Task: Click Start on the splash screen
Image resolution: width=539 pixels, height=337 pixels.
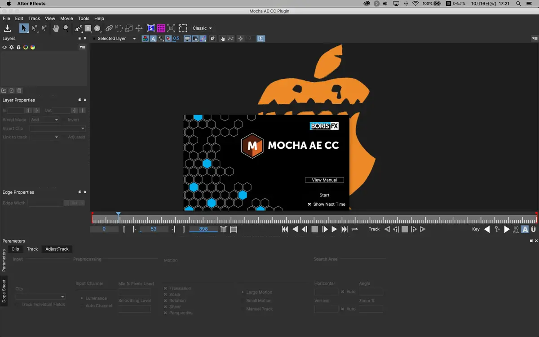Action: (x=324, y=195)
